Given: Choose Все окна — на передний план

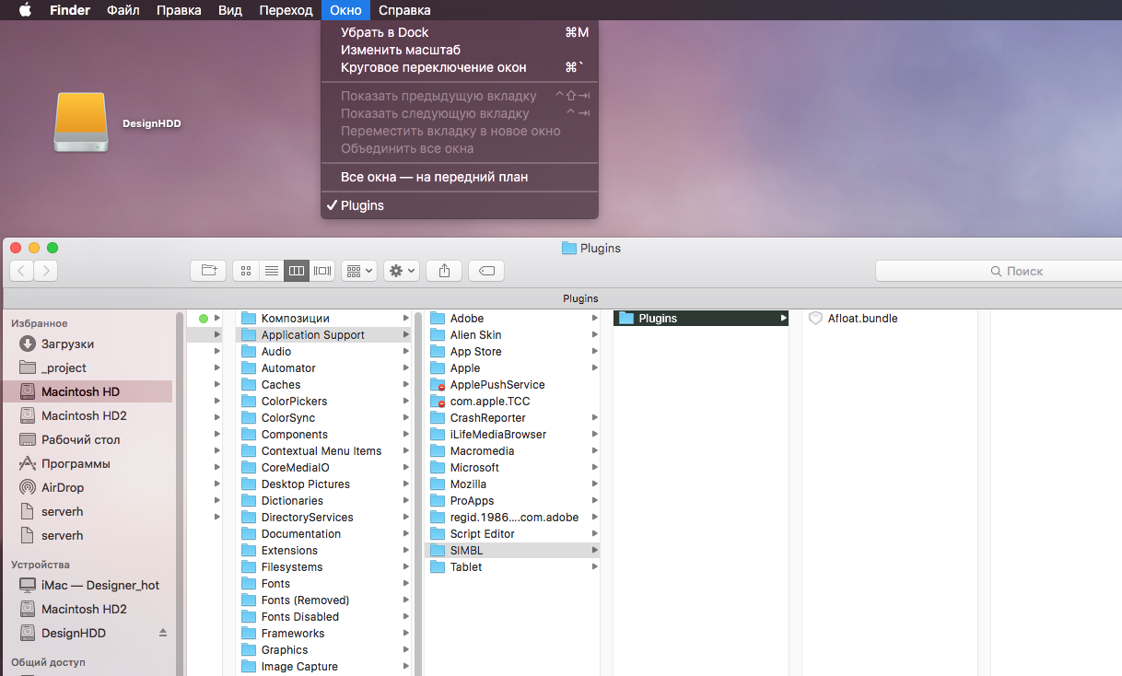Looking at the screenshot, I should (x=460, y=177).
